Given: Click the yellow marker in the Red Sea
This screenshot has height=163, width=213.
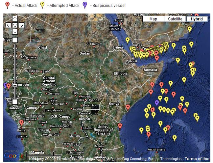Looking at the screenshot, I should tap(128, 40).
